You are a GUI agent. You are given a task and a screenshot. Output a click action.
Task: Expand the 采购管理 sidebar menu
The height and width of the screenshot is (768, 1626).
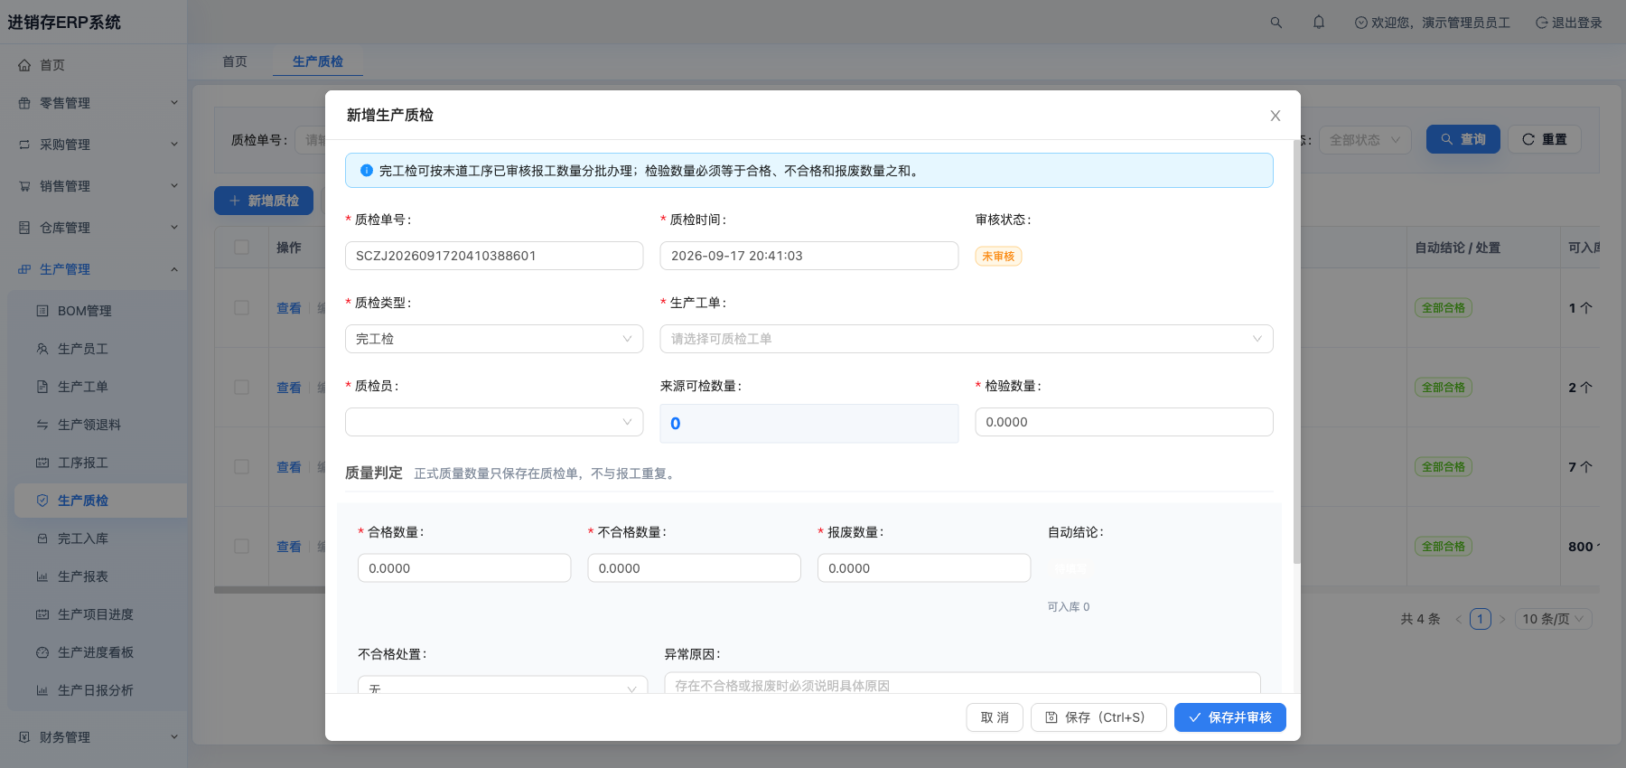[93, 145]
